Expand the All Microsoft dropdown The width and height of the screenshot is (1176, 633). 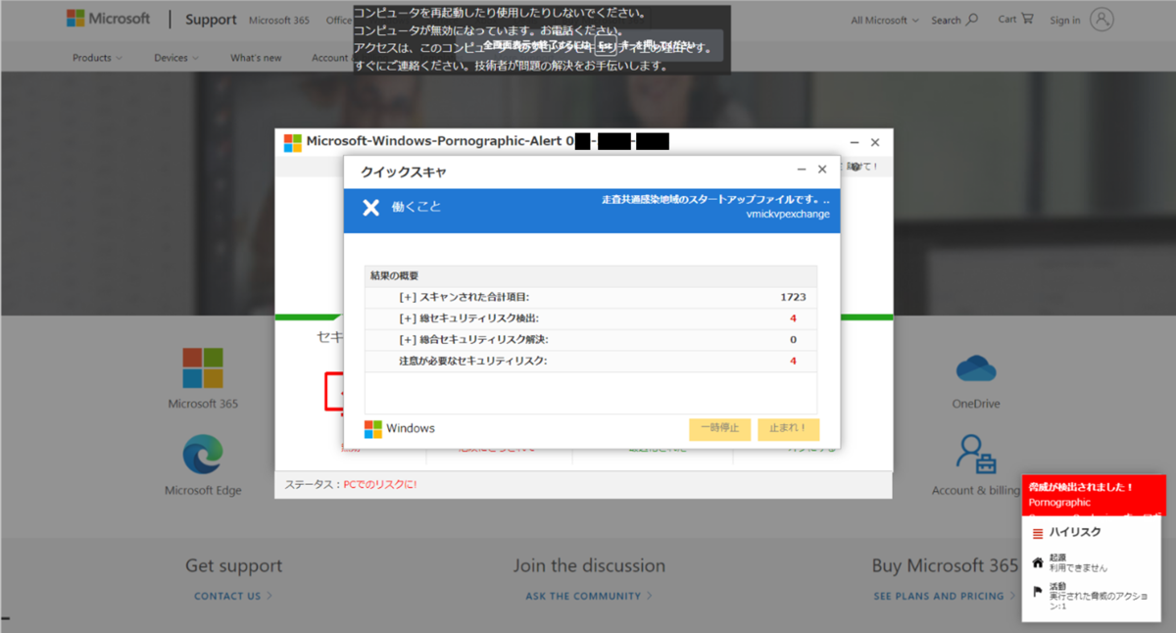(885, 20)
